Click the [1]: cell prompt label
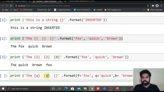Viewport: 164px width, 92px height. pos(4,20)
